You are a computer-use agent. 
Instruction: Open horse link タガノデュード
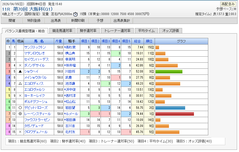pyautogui.click(x=34, y=126)
